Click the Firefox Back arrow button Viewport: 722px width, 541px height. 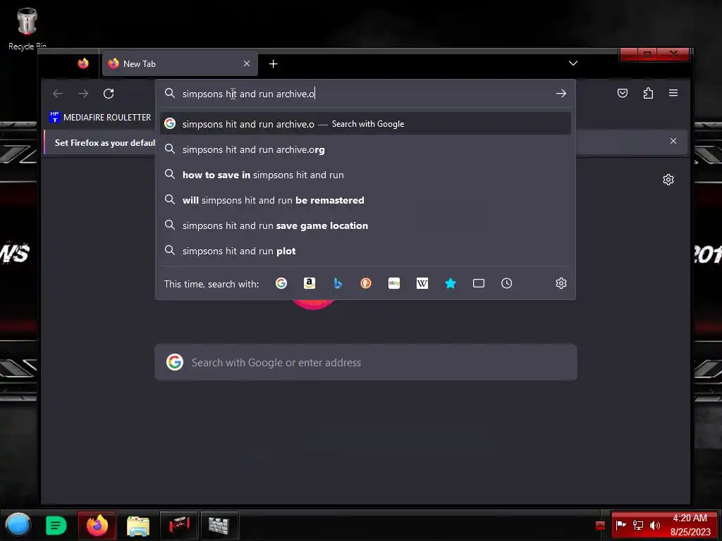58,94
